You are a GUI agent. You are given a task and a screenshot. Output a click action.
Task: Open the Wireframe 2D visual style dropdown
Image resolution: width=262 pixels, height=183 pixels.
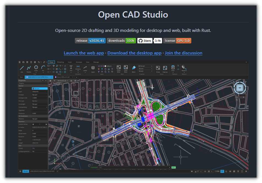coord(63,81)
